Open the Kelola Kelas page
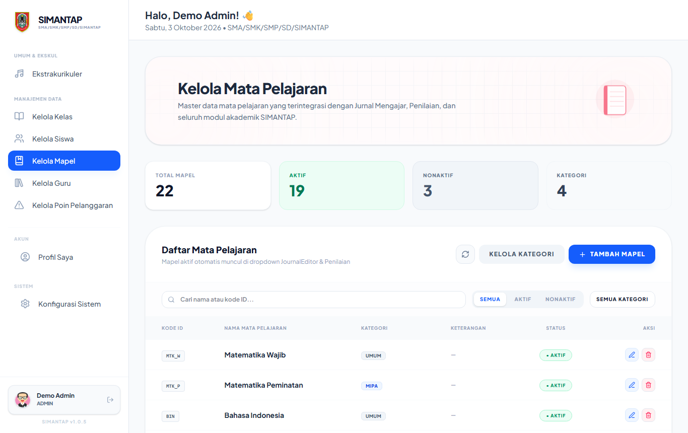The height and width of the screenshot is (433, 688). pyautogui.click(x=64, y=117)
